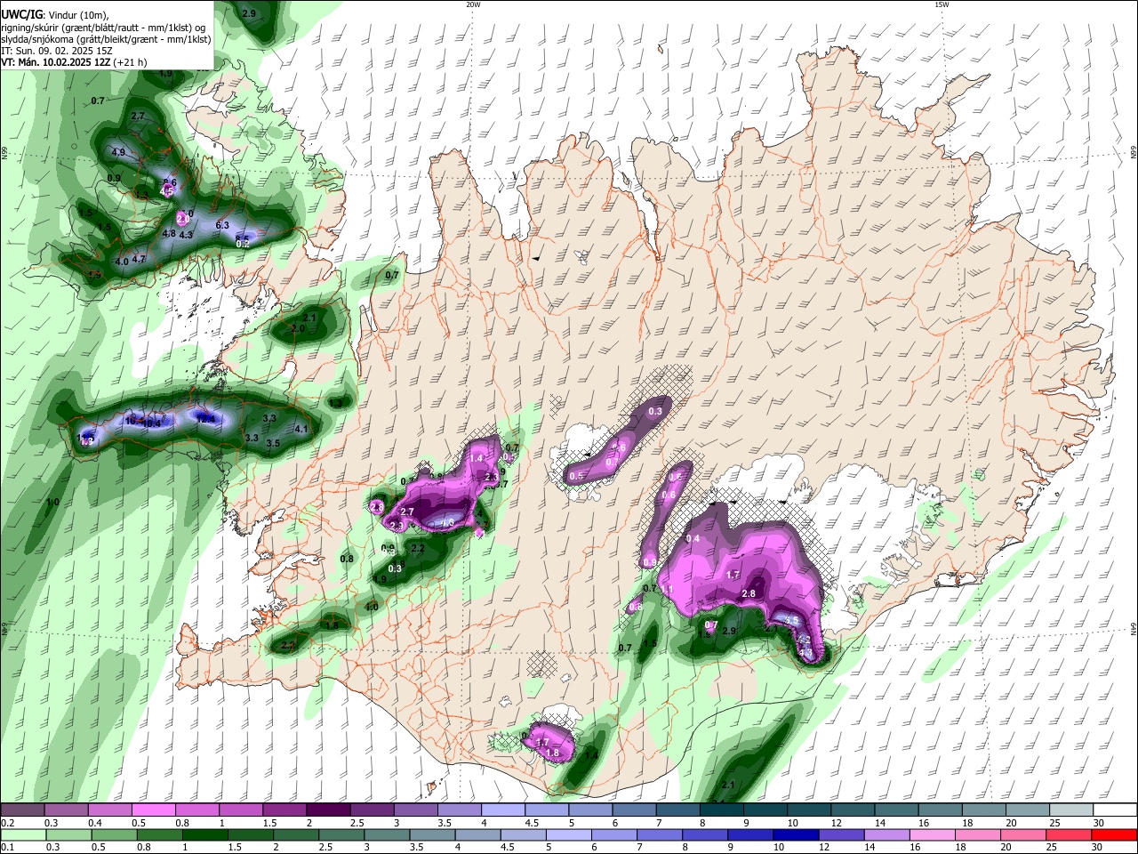1138x854 pixels.
Task: Click the '6.3' precipitation value on the map
Action: coord(222,225)
